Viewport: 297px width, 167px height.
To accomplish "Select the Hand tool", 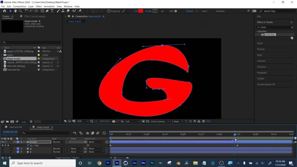I will [15, 11].
